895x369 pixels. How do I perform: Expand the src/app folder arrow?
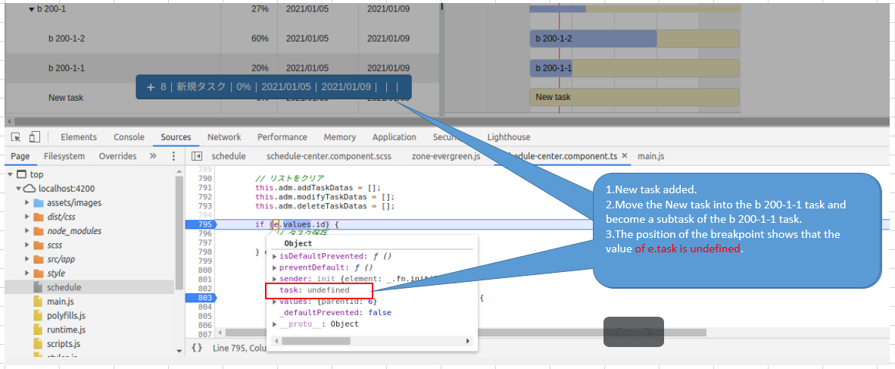[x=27, y=259]
